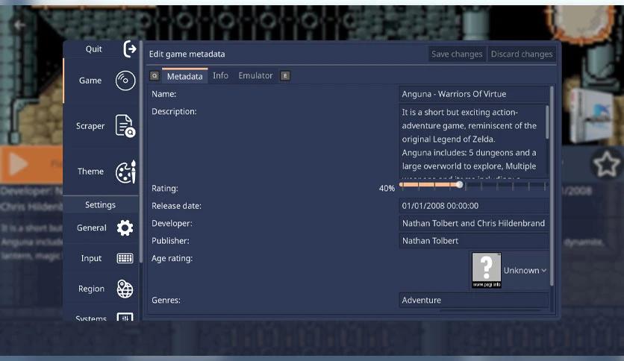Click the metadata panel vertical scrollbar
The image size is (624, 361).
click(x=552, y=186)
